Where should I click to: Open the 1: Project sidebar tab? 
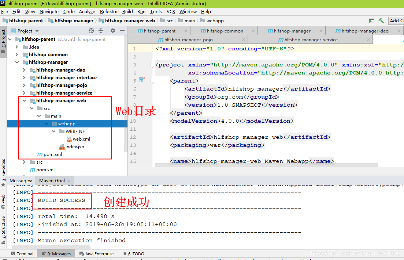click(3, 41)
